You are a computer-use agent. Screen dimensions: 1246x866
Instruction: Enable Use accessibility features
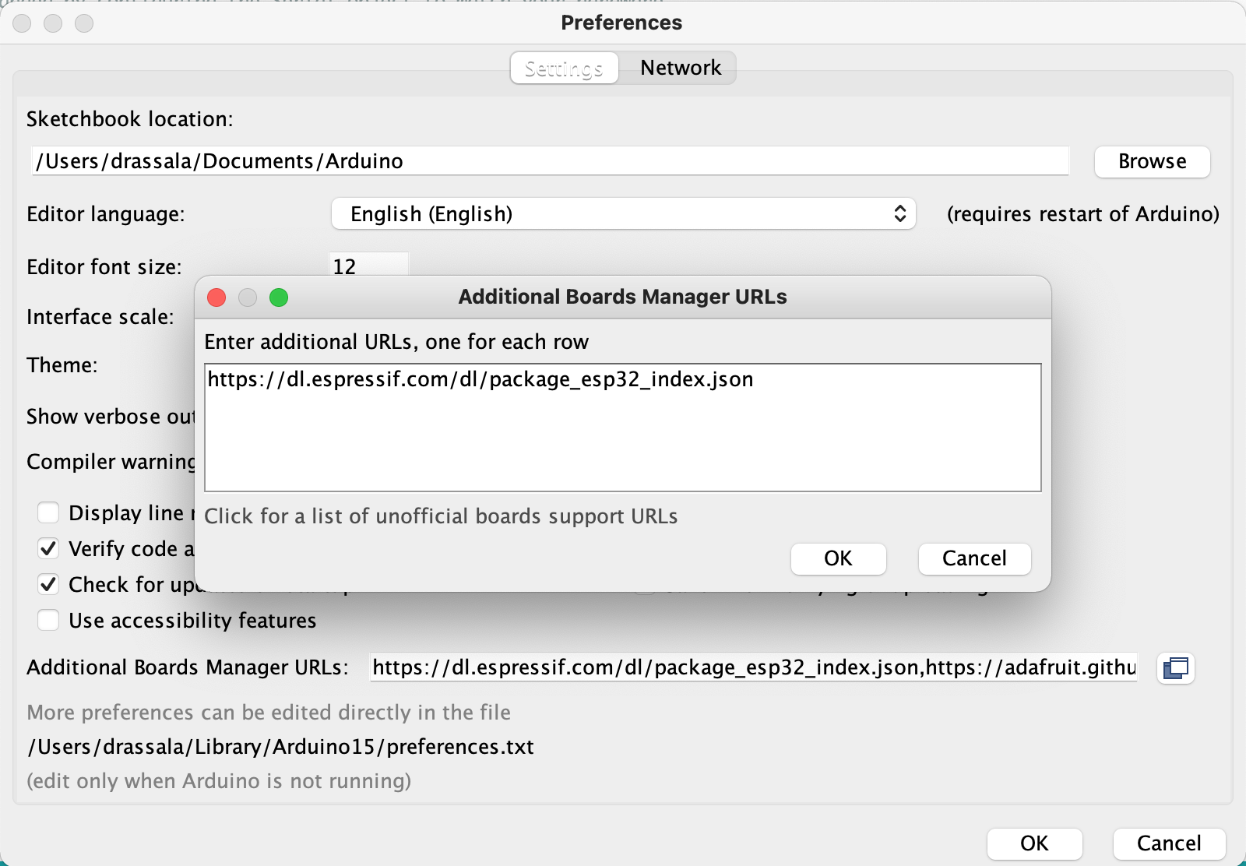[48, 620]
